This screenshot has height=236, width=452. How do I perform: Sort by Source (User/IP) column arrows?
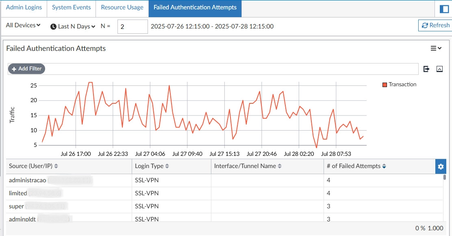(56, 166)
